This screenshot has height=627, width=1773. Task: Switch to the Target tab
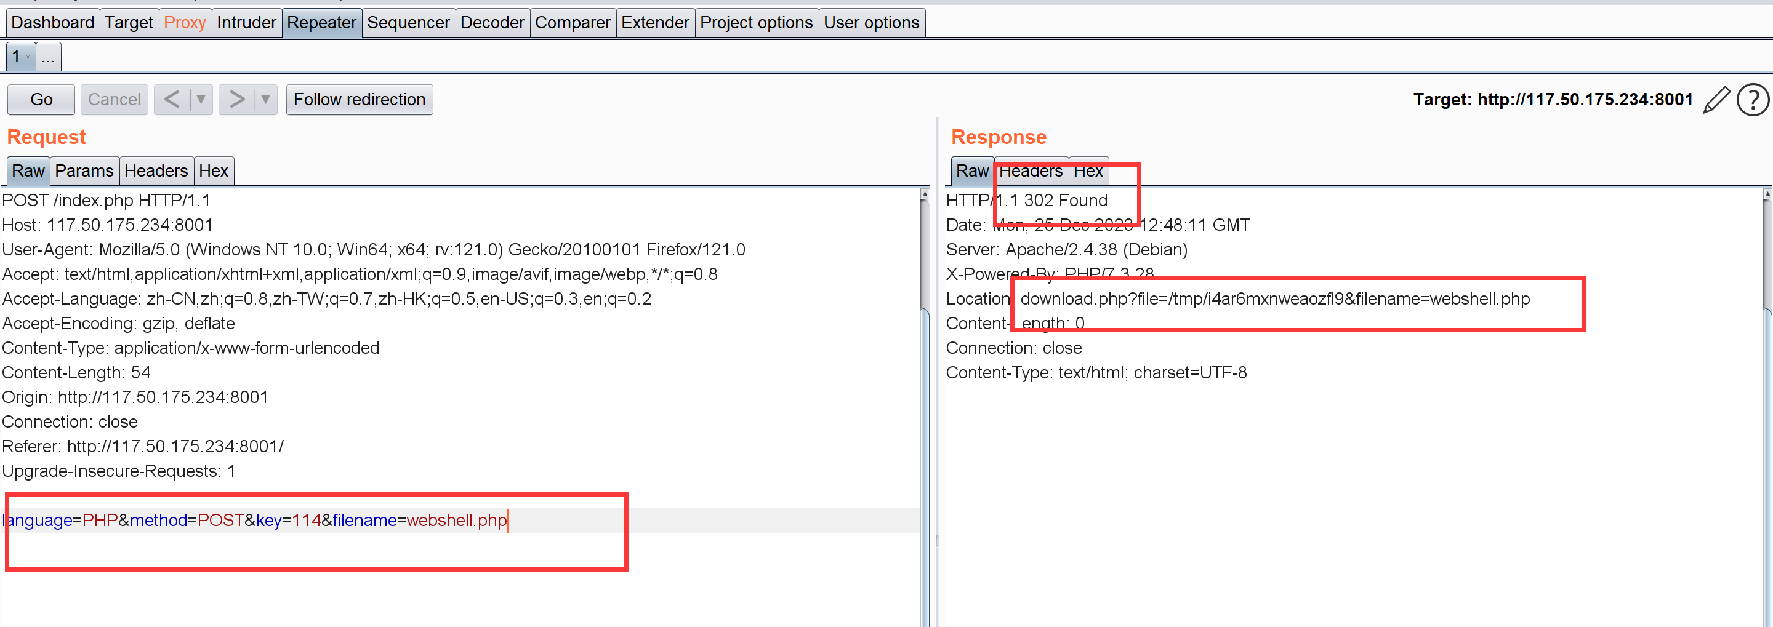coord(129,23)
